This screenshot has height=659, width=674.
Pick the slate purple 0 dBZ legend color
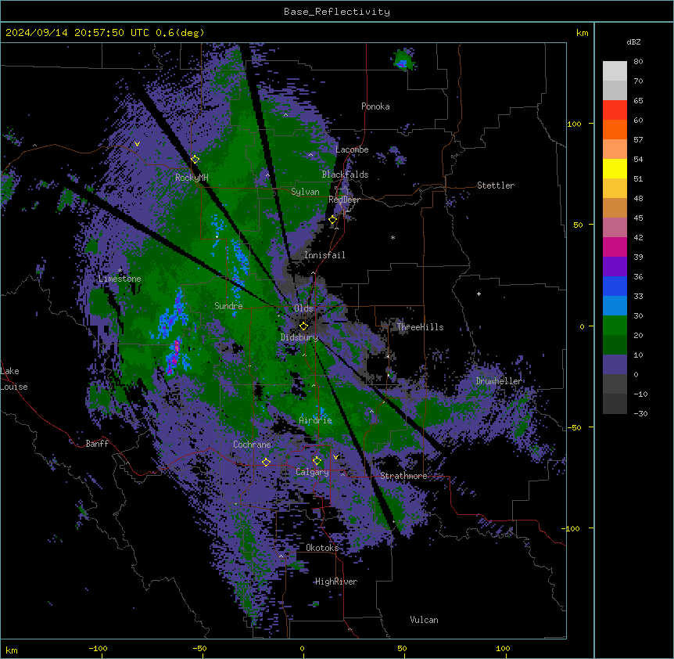click(x=615, y=365)
